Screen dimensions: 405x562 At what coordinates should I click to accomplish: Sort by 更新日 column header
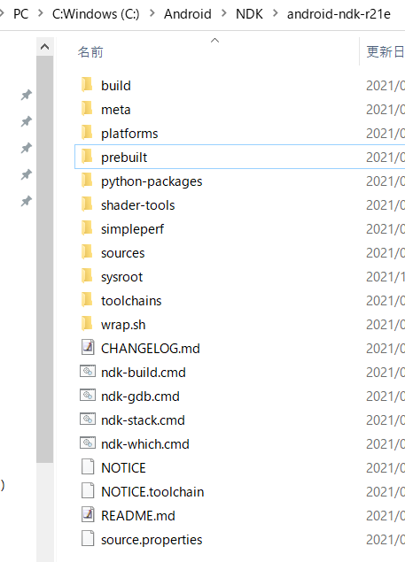(386, 52)
